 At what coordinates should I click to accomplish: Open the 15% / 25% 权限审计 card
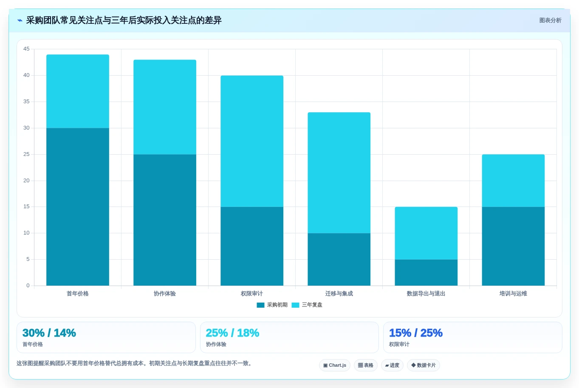coord(473,337)
